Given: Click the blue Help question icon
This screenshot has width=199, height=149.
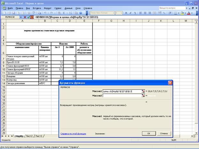Looking at the screenshot, I should coord(81,13).
